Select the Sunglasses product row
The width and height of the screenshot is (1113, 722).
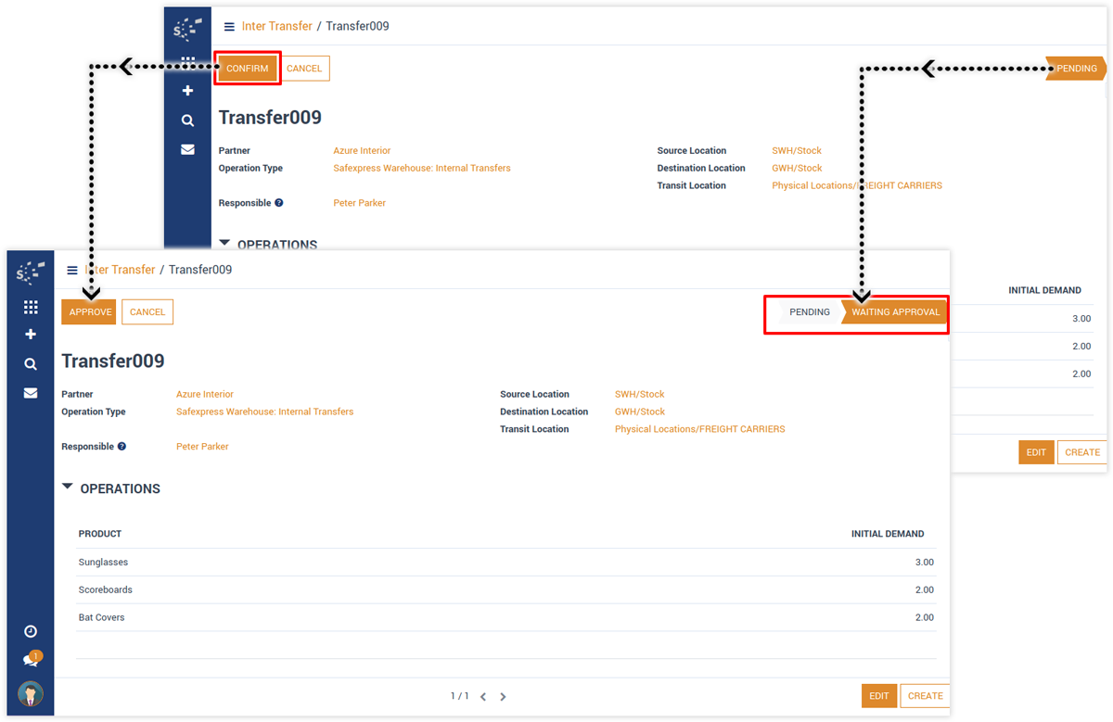click(x=103, y=563)
